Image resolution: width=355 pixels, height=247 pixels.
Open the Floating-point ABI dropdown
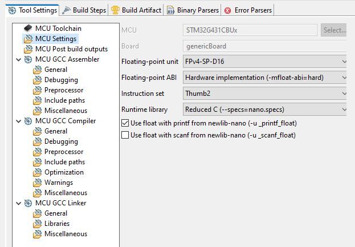pyautogui.click(x=264, y=78)
